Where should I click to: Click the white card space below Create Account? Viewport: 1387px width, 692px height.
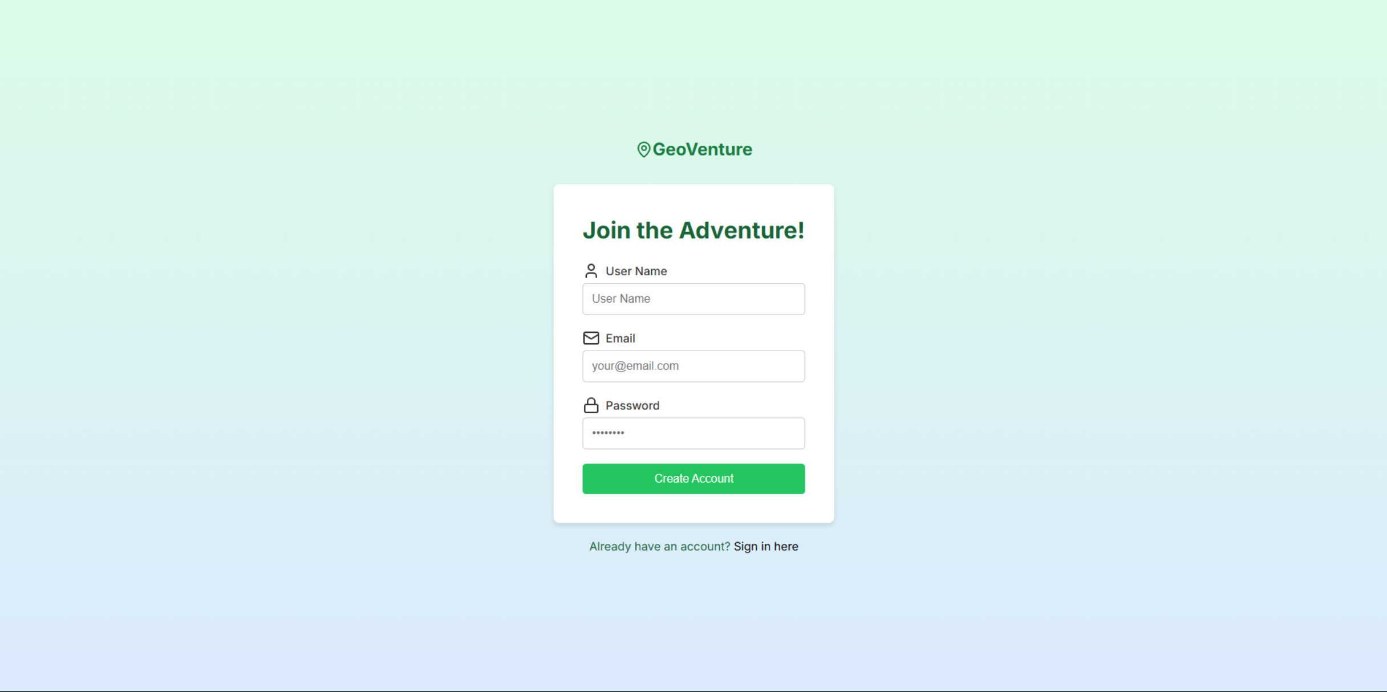click(693, 508)
